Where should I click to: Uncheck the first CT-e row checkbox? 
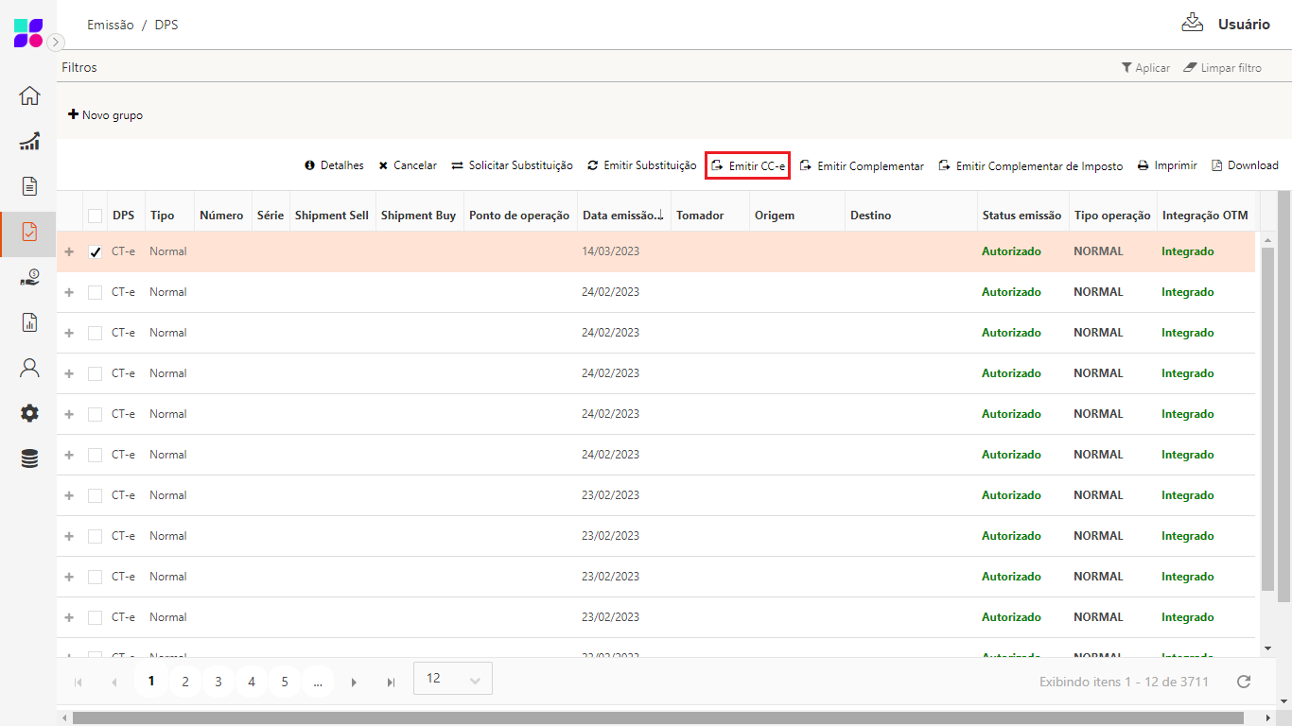(x=95, y=252)
